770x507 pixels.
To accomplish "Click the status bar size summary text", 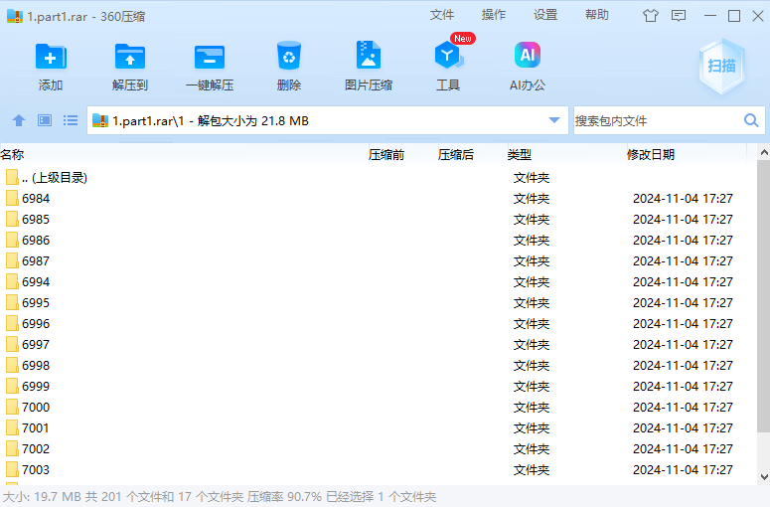I will (220, 497).
